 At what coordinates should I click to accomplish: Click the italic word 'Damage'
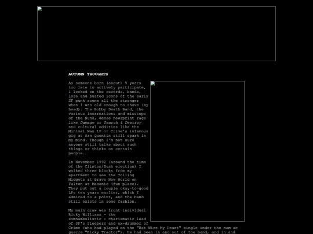coord(87,122)
